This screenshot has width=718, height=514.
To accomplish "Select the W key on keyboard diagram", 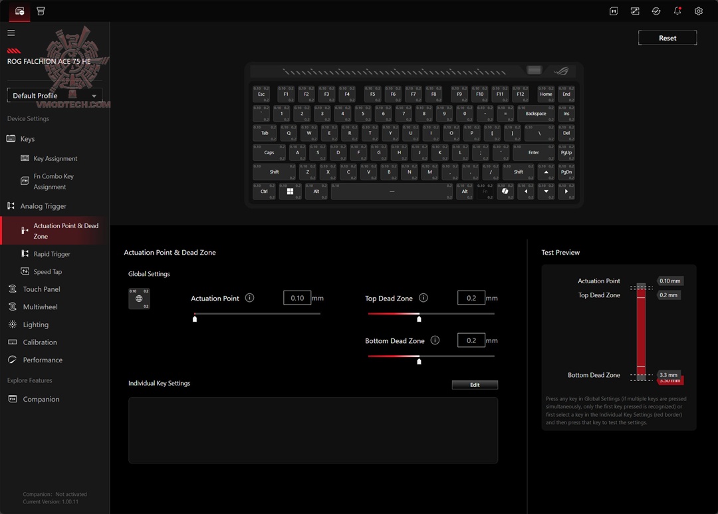I will [309, 133].
